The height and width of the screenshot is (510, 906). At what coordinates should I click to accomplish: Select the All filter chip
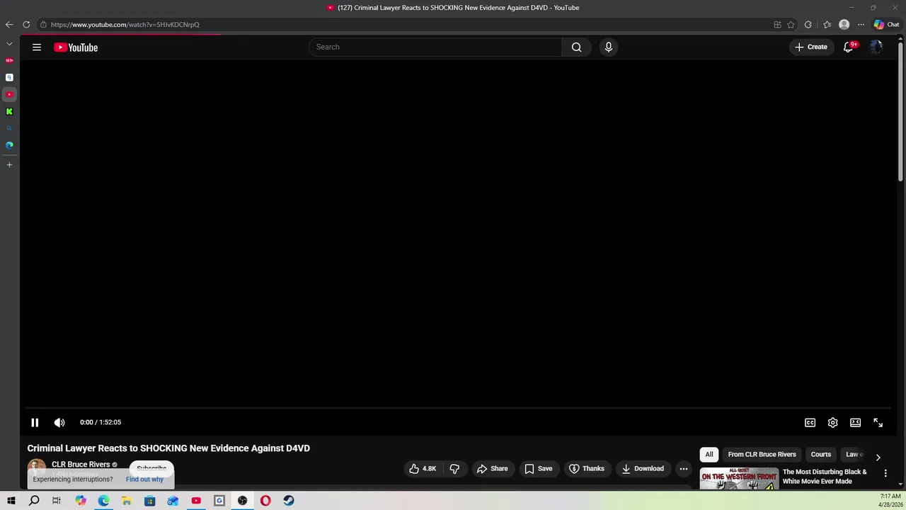coord(709,454)
